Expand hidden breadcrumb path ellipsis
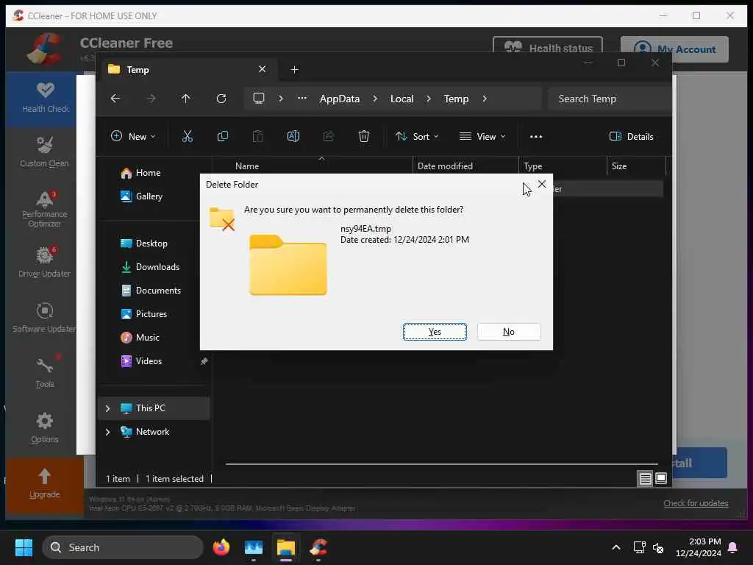Viewport: 753px width, 565px height. click(302, 98)
